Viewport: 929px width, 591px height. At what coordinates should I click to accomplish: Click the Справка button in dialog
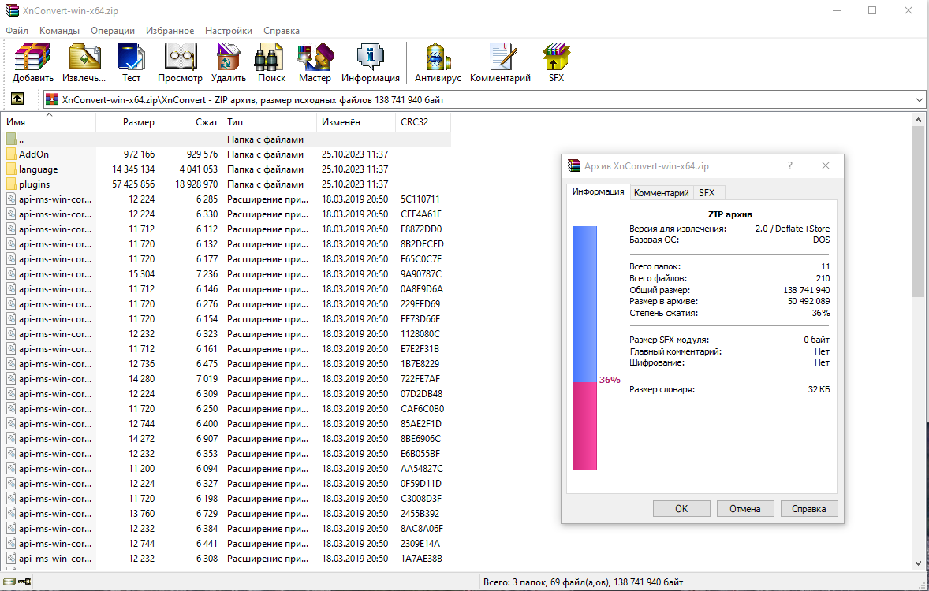808,509
